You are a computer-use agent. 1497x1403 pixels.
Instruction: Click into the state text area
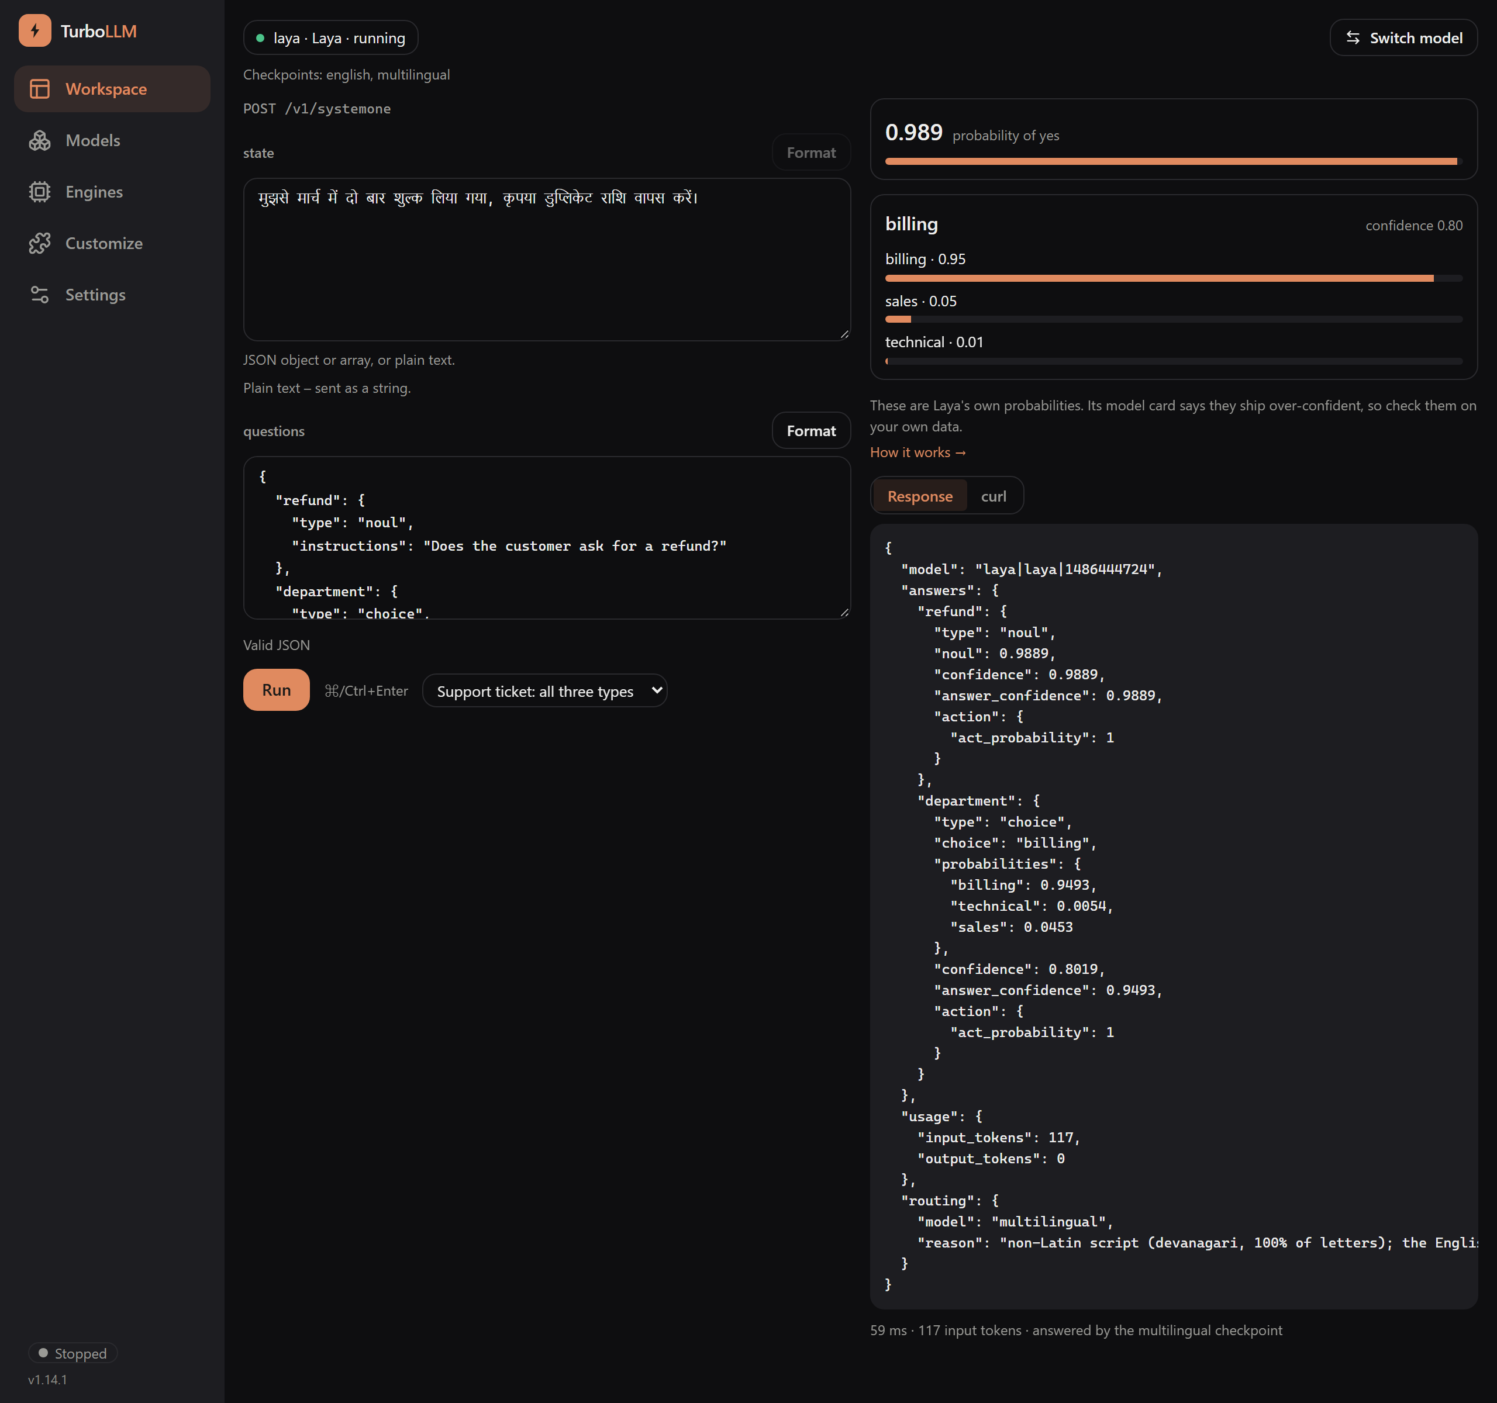(x=547, y=260)
